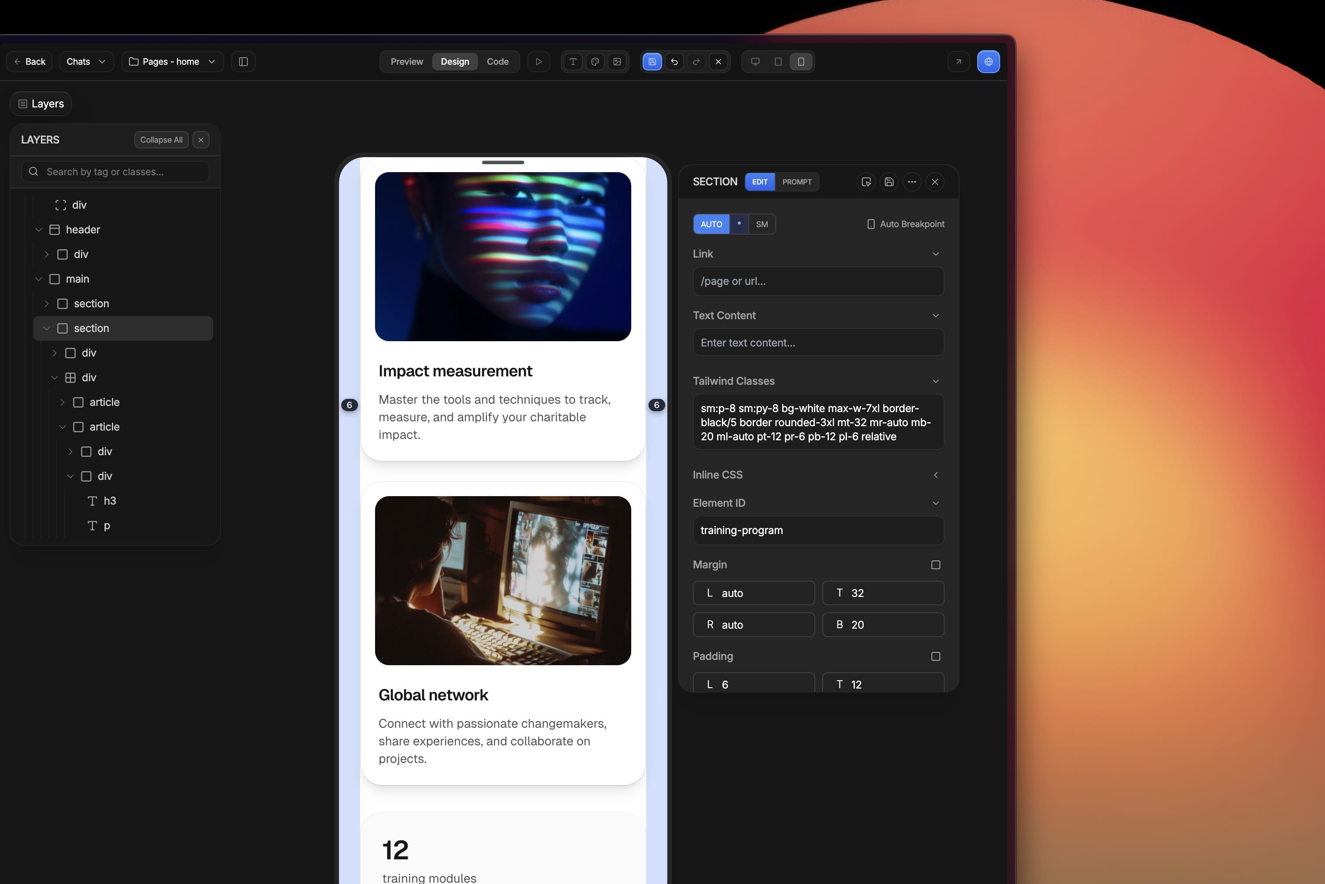
Task: Click the Back button
Action: pos(29,62)
